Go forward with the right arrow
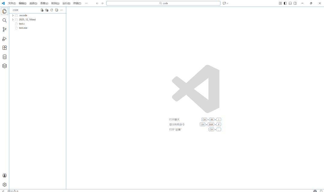 pyautogui.click(x=102, y=3)
